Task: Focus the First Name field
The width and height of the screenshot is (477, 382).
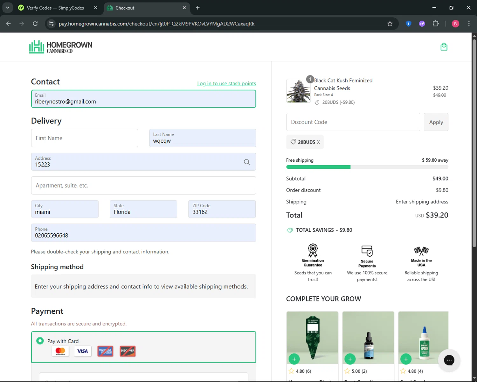Action: point(85,138)
